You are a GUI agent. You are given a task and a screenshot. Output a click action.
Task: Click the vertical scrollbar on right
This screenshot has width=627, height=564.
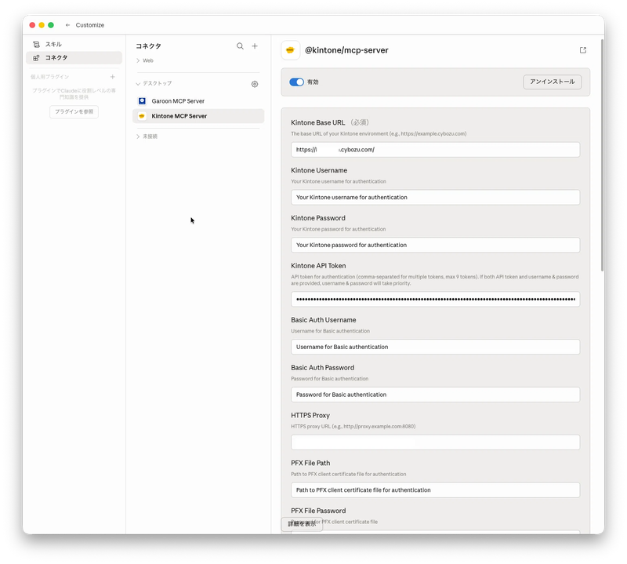coord(602,155)
